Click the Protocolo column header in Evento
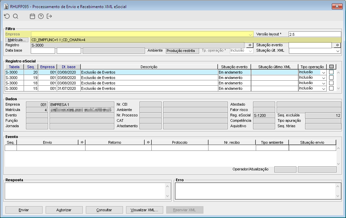 coord(180,142)
